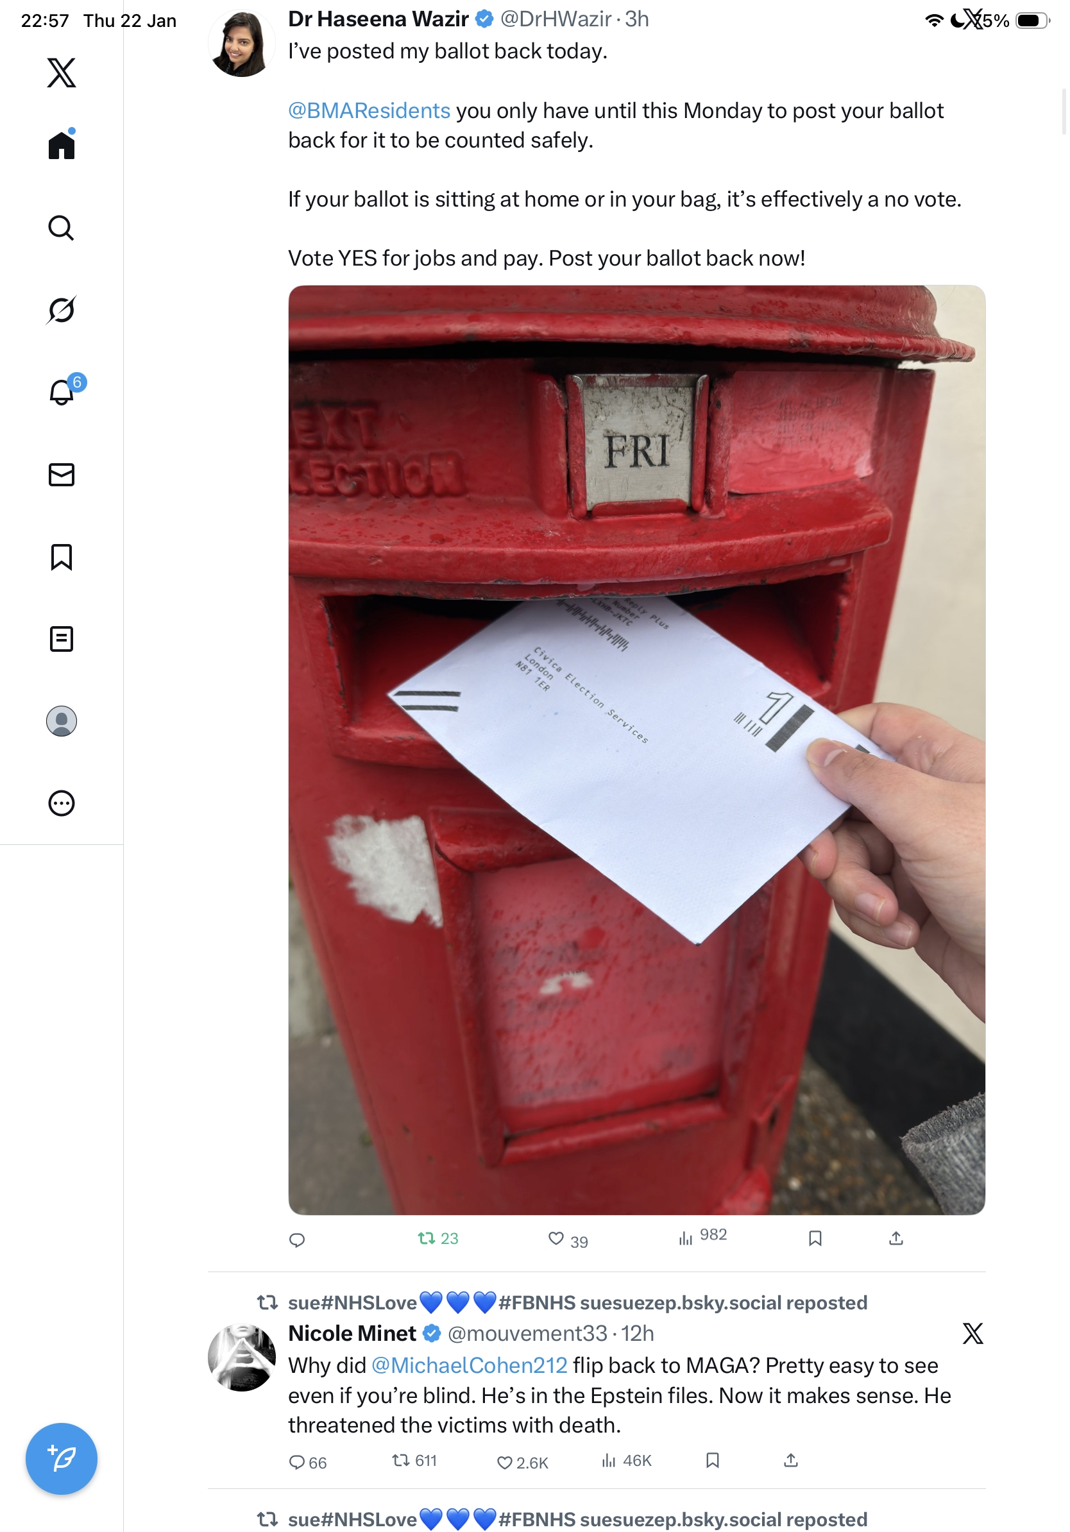Open Profile avatar icon in sidebar
Viewport: 1070px width, 1532px height.
click(x=62, y=721)
